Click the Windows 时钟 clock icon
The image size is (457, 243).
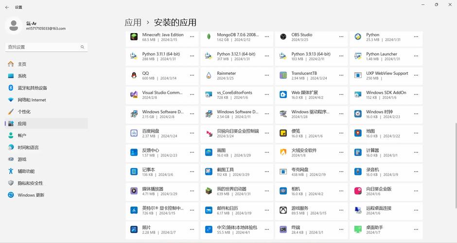point(358,114)
